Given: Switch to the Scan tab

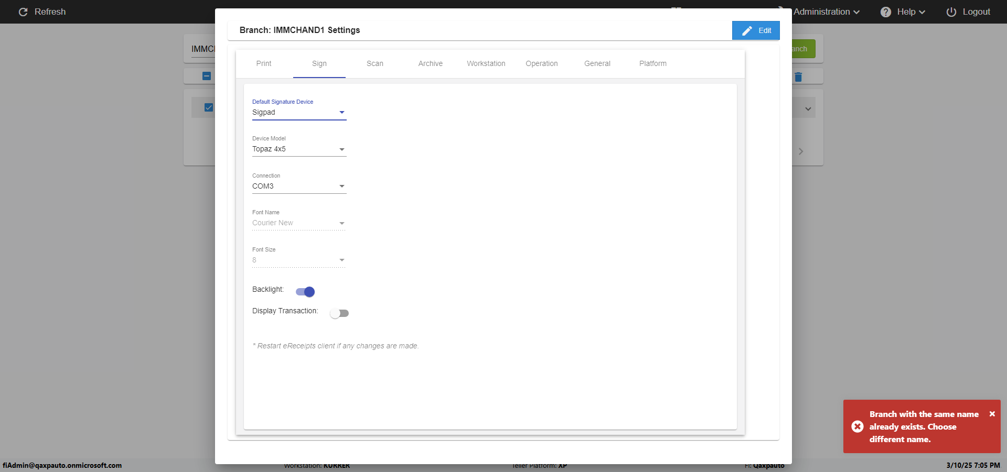Looking at the screenshot, I should pos(375,64).
